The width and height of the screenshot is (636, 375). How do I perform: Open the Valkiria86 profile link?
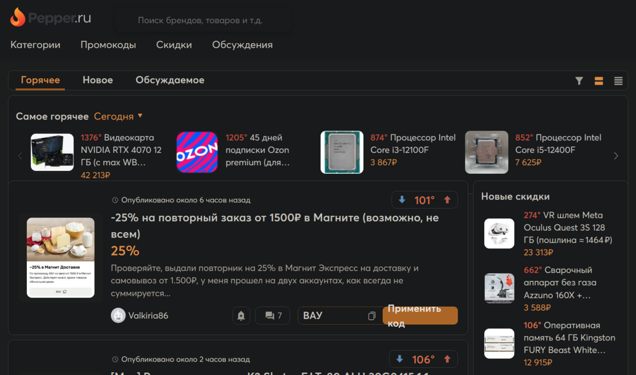148,316
